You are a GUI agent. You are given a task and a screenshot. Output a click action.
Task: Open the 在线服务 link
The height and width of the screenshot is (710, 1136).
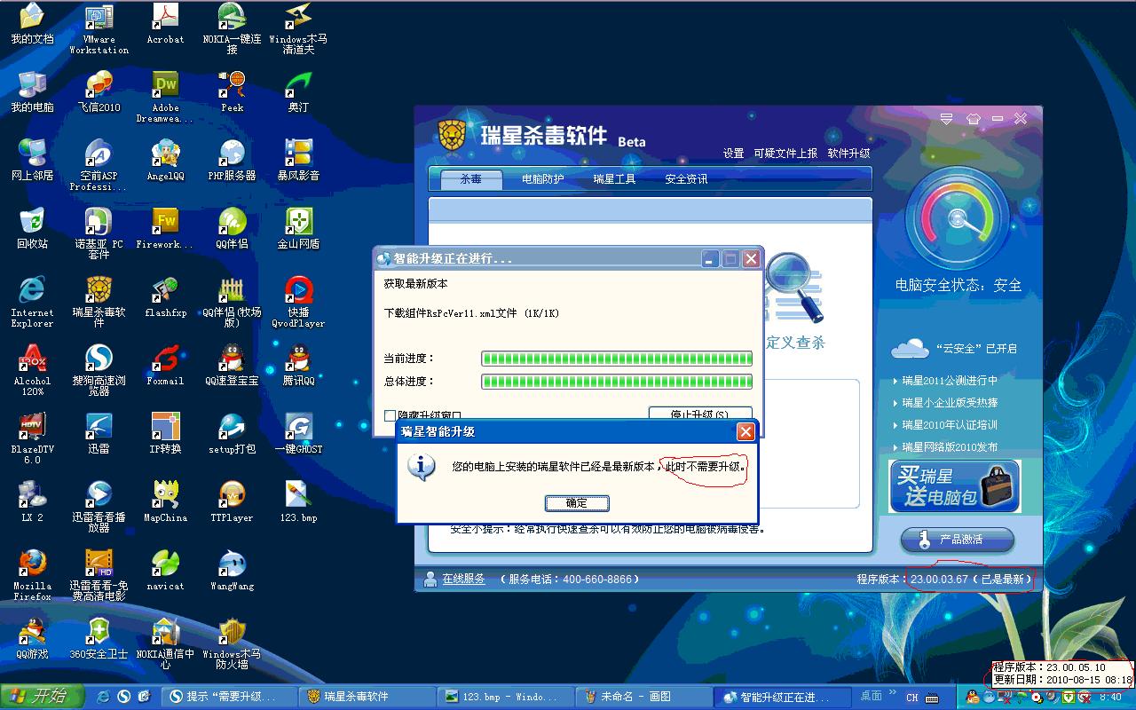click(463, 580)
